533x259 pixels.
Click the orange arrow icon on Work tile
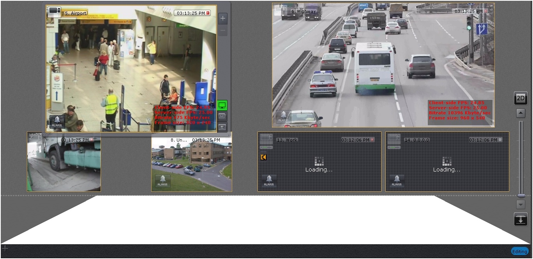pos(264,157)
